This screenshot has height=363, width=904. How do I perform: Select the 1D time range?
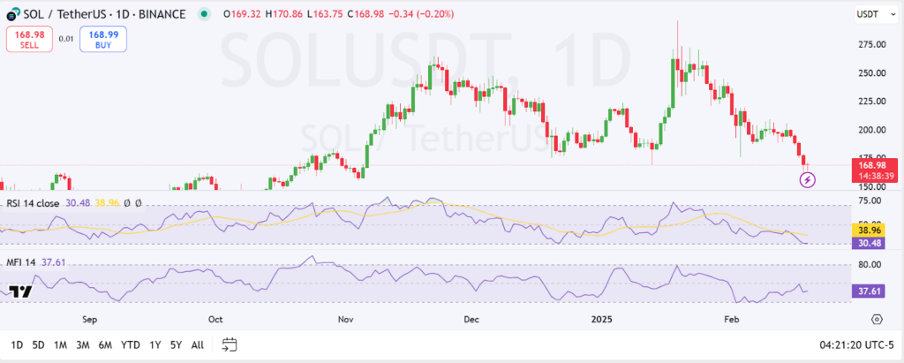(x=17, y=344)
